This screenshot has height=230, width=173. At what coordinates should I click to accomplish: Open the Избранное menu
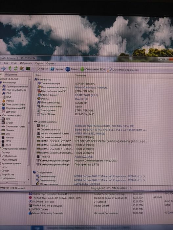[x=26, y=63]
